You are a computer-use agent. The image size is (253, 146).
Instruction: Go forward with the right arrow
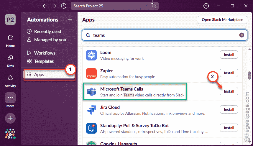coord(54,6)
